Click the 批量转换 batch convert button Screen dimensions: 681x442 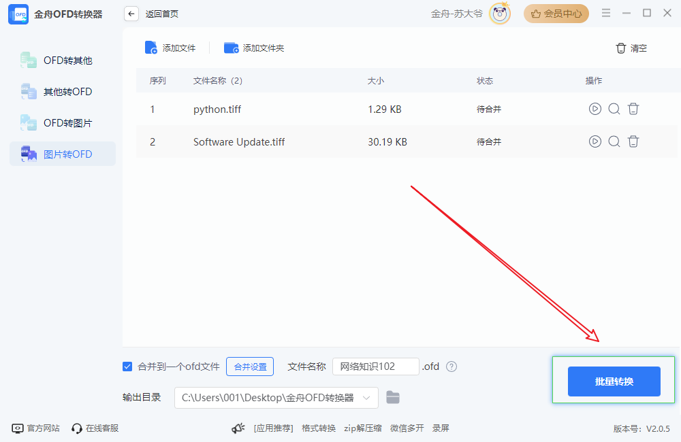click(x=614, y=381)
